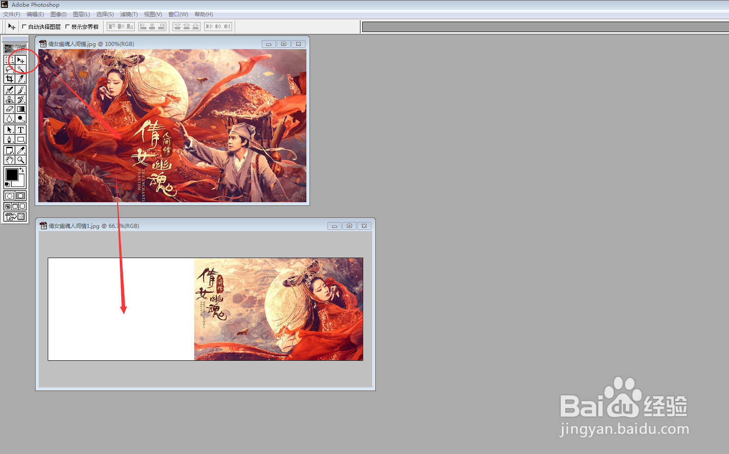Screen dimensions: 729x454
Task: Open the 编辑(E) menu
Action: (35, 14)
